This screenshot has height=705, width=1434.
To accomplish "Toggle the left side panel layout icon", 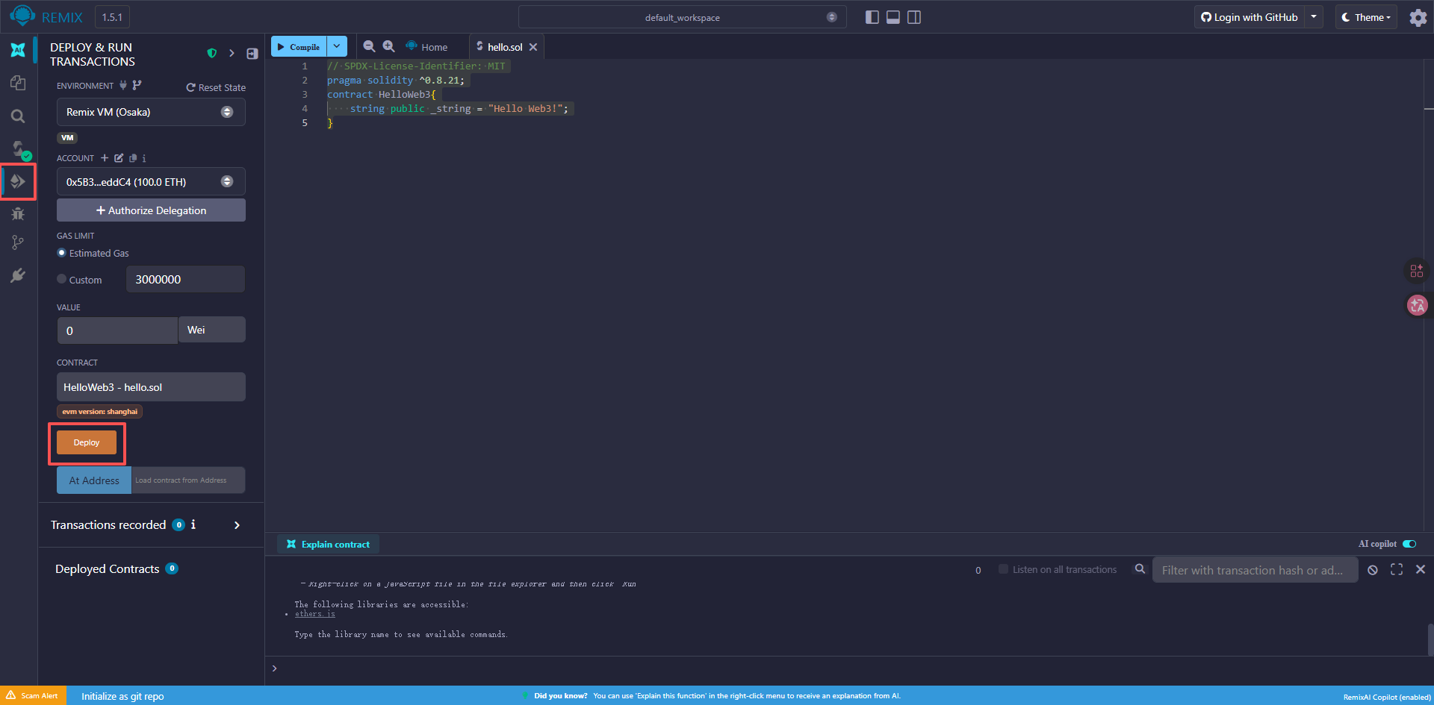I will click(x=872, y=17).
